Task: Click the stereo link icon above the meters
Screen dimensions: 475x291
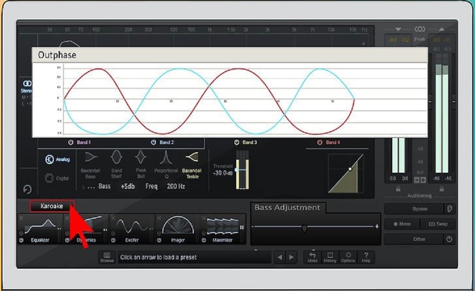Action: 419,29
